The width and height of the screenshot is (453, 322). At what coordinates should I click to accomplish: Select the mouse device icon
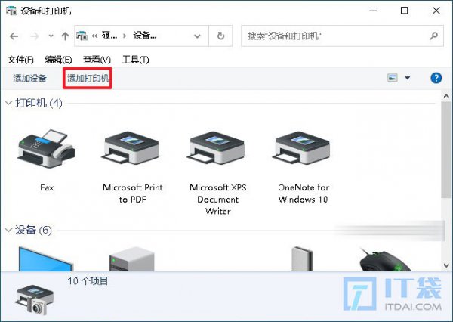tap(384, 259)
